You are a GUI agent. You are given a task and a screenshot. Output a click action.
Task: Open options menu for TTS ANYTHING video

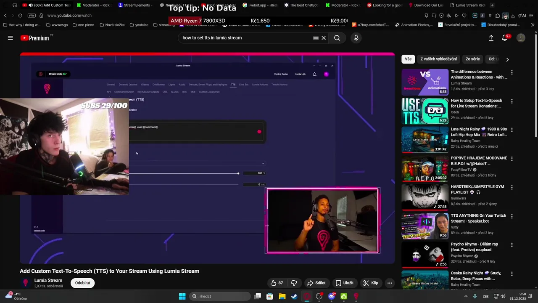[512, 216]
